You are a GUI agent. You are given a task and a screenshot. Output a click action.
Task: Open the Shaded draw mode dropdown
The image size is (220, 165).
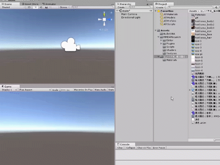[x=13, y=7]
